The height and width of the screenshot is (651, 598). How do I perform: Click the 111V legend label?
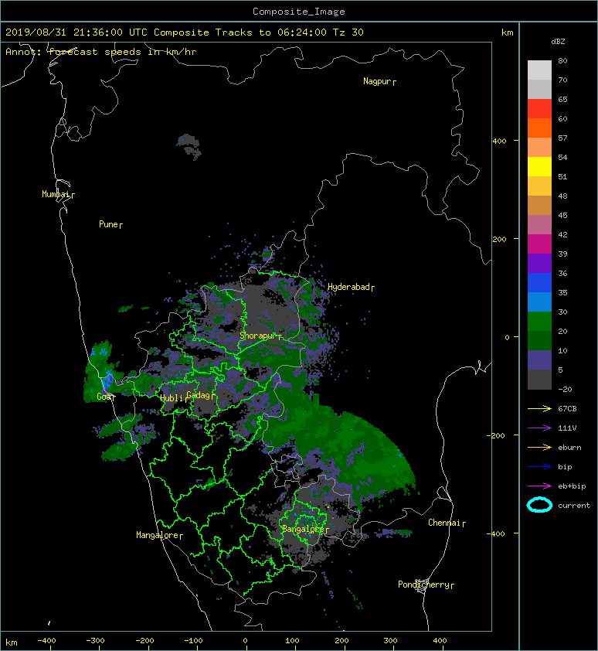[567, 428]
